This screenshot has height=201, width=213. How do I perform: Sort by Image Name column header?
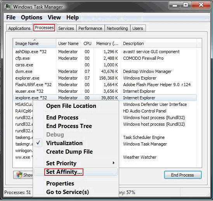(x=35, y=43)
